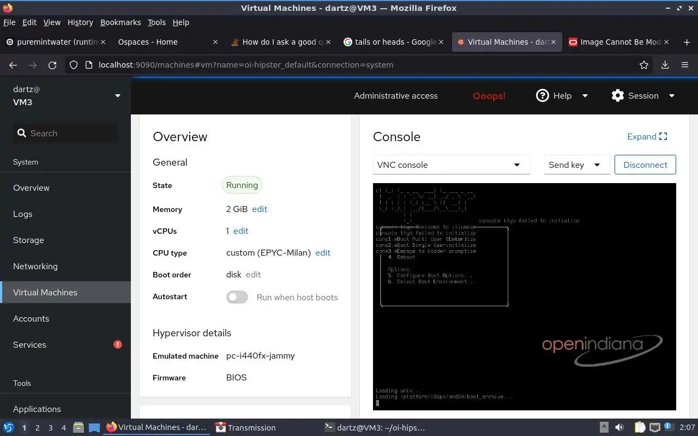Click the Services red alert icon
The image size is (698, 436).
pos(117,344)
